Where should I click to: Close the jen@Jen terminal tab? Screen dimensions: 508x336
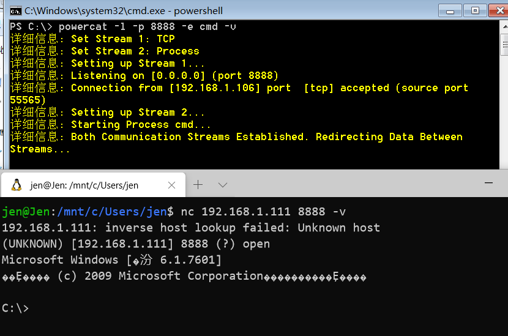172,185
